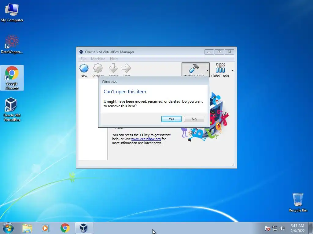This screenshot has height=234, width=313.
Task: Close the VirtualBox Manager window
Action: (x=229, y=52)
